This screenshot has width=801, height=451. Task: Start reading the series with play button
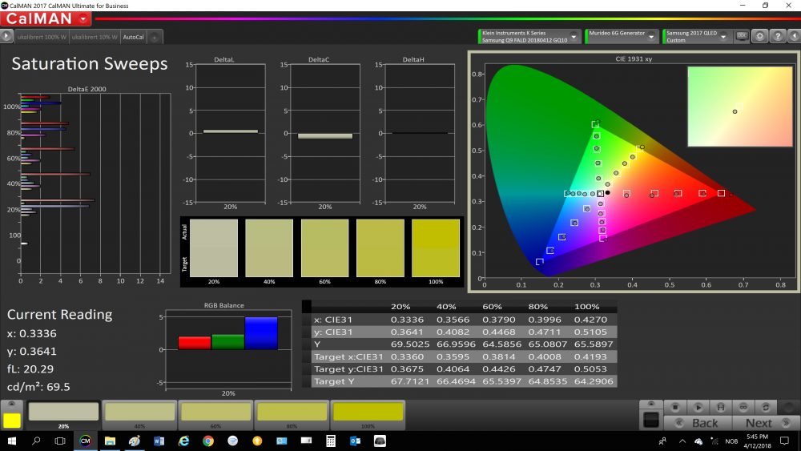click(x=698, y=407)
